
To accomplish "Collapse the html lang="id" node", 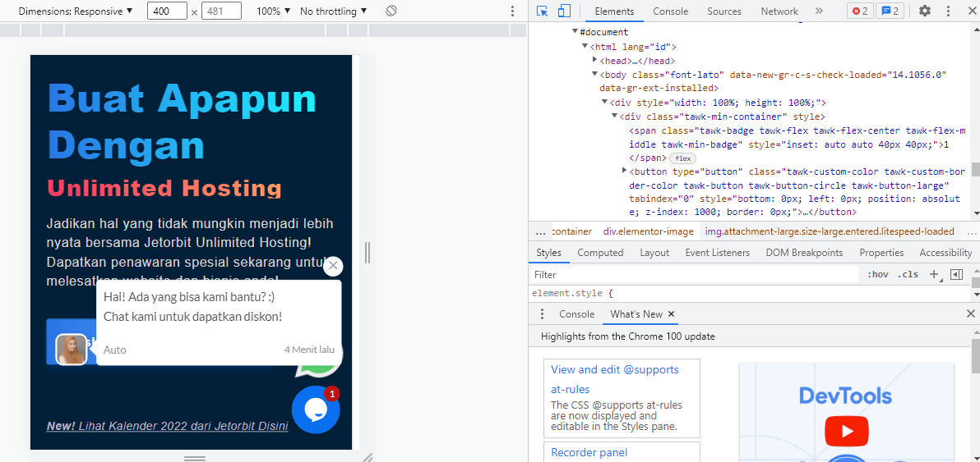I will (x=585, y=46).
